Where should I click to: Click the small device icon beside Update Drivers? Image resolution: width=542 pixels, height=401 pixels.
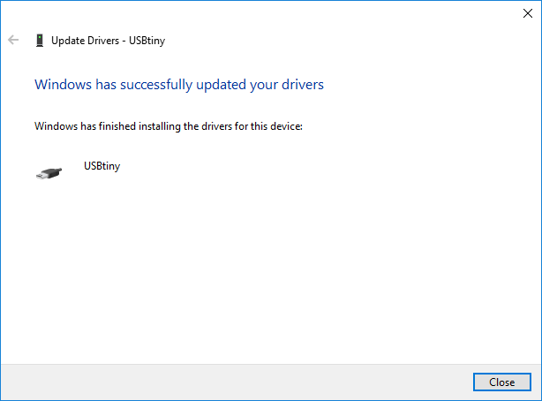40,40
